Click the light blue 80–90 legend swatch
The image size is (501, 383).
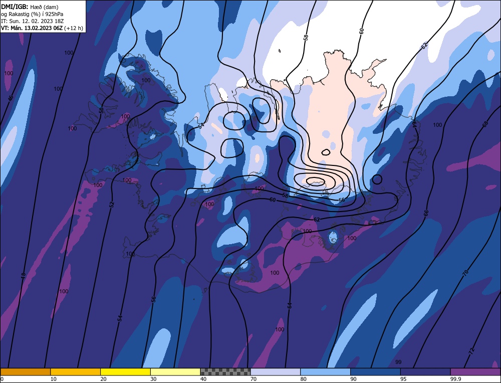[326, 372]
